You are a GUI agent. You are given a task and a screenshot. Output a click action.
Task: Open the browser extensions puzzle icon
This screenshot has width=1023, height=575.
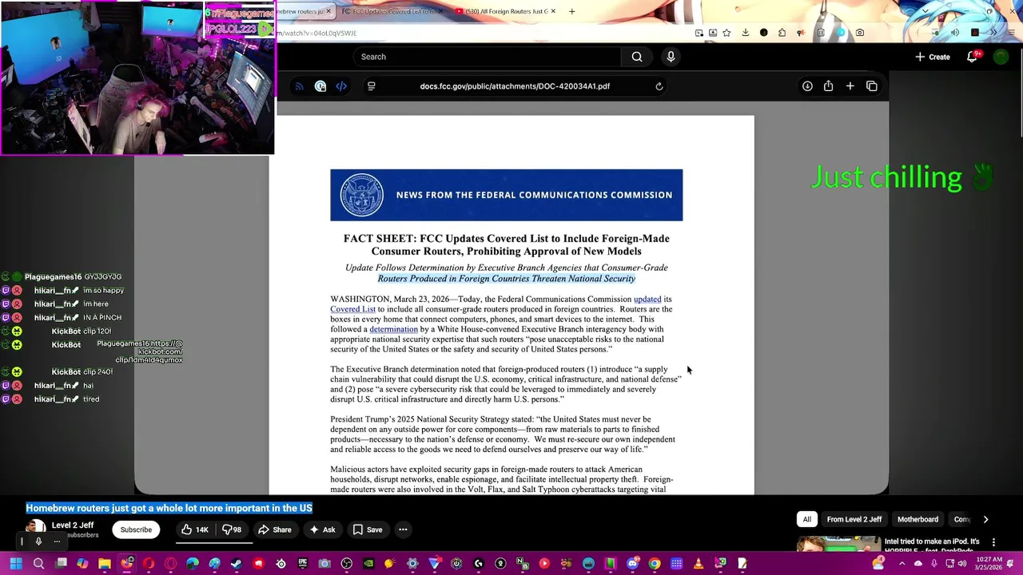pyautogui.click(x=782, y=33)
